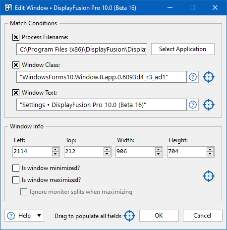The height and width of the screenshot is (230, 227).
Task: Uncheck the Window Text checkbox
Action: pos(16,93)
